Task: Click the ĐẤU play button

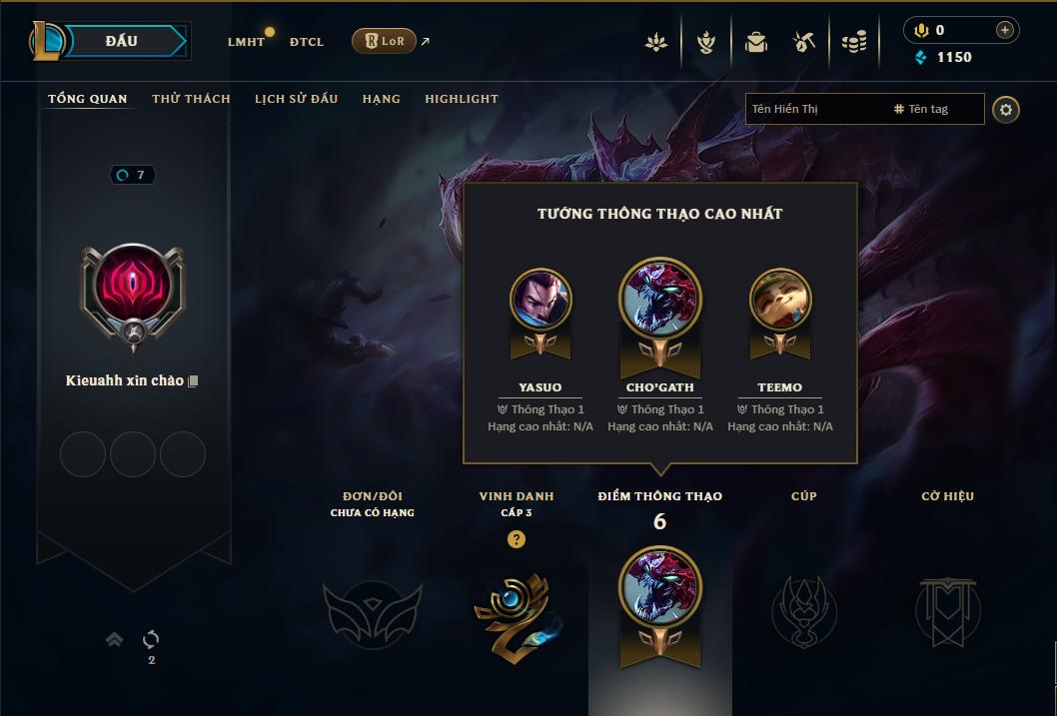Action: [123, 41]
